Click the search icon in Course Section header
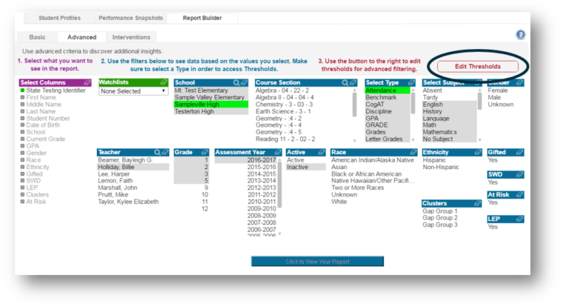Screen dimensions: 569x307 click(345, 82)
